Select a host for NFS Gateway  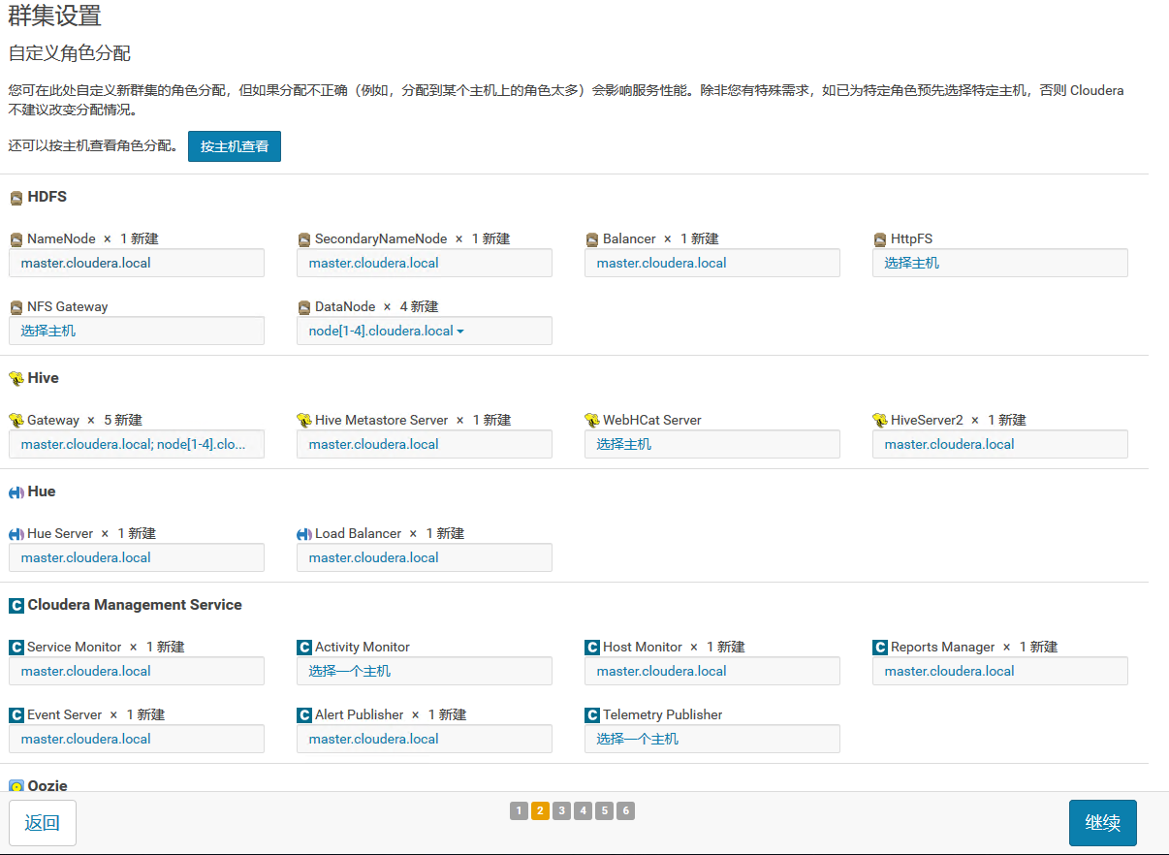[x=137, y=331]
